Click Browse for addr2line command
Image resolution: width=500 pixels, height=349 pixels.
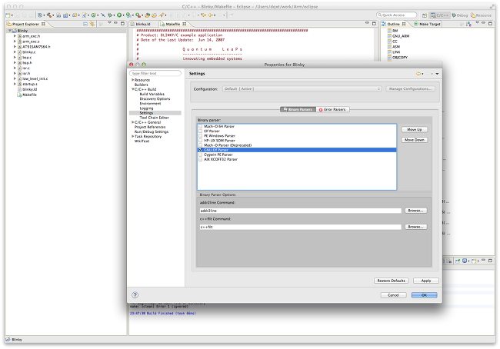[x=416, y=211]
